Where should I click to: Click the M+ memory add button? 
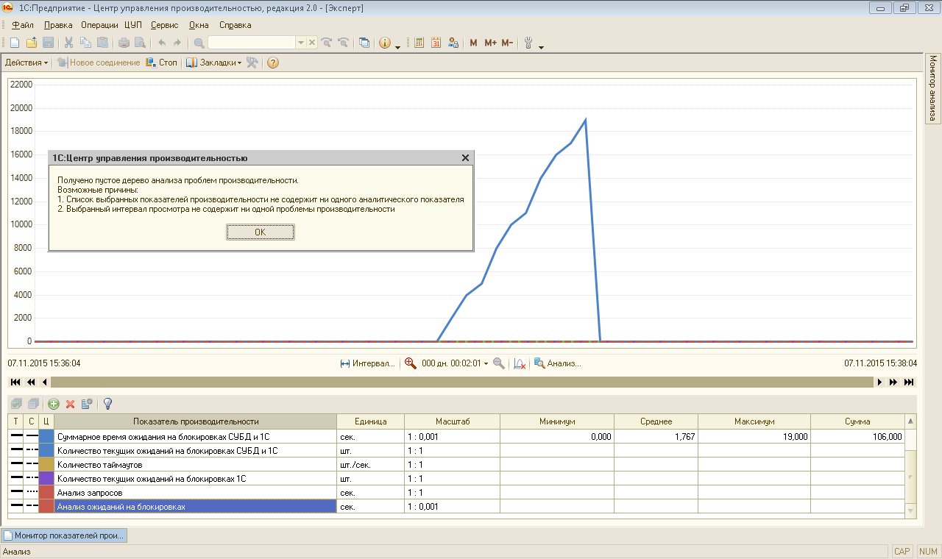[x=490, y=43]
